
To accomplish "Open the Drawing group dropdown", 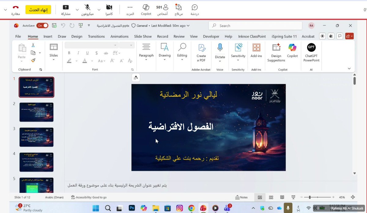I will (x=165, y=51).
